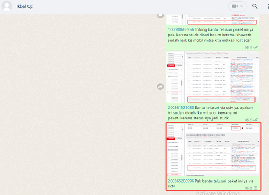
Task: Open the Ikbal Qc contact name
Action: click(25, 6)
